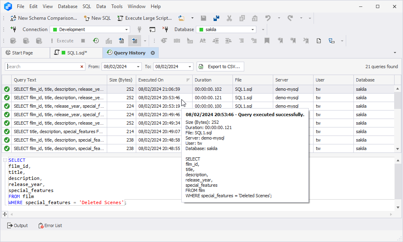
Task: Clear search with the red X
Action: [x=82, y=67]
